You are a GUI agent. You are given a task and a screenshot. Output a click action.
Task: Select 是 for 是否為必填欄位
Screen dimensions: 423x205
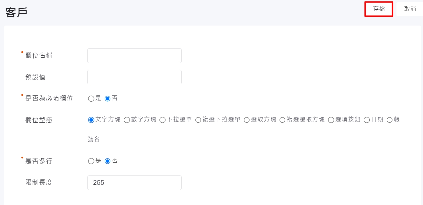[91, 99]
